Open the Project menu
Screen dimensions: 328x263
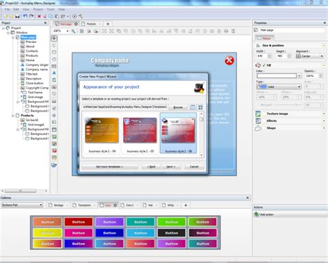38,10
